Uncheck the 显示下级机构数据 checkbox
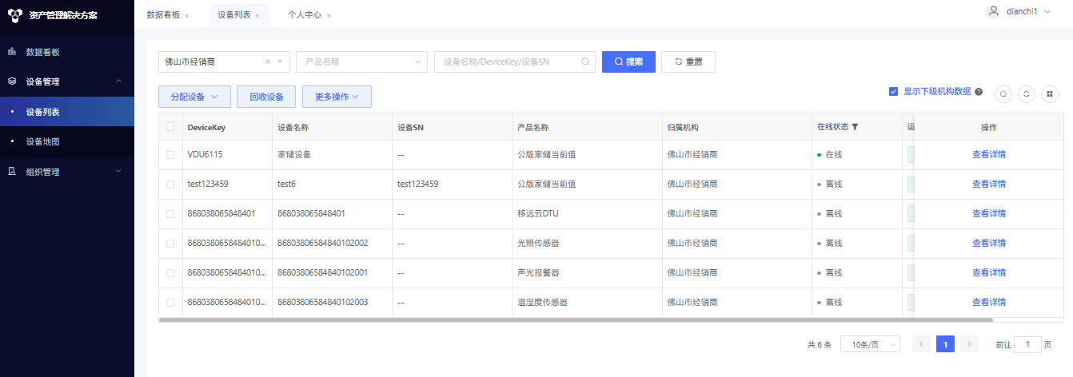This screenshot has width=1073, height=377. (894, 92)
